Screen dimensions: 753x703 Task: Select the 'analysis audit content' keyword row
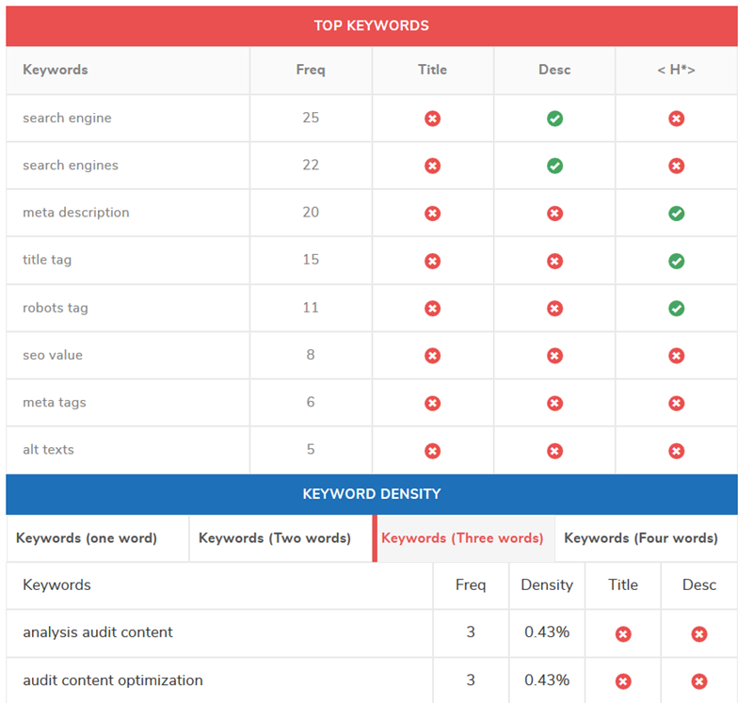pyautogui.click(x=98, y=632)
